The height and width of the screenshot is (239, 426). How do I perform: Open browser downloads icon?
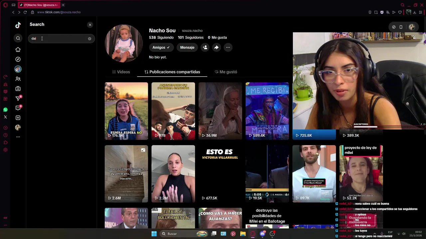point(414,12)
